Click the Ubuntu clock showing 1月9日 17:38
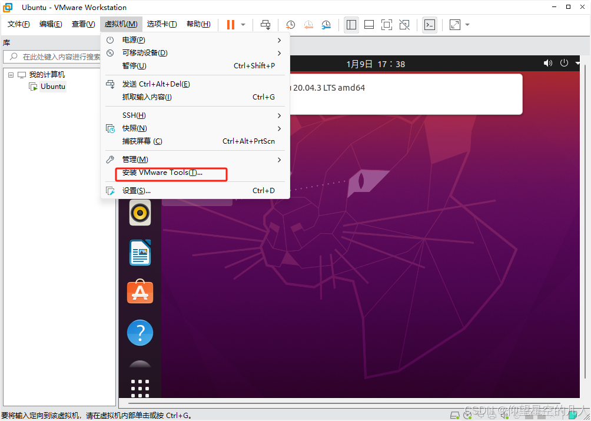Image resolution: width=591 pixels, height=421 pixels. point(376,64)
